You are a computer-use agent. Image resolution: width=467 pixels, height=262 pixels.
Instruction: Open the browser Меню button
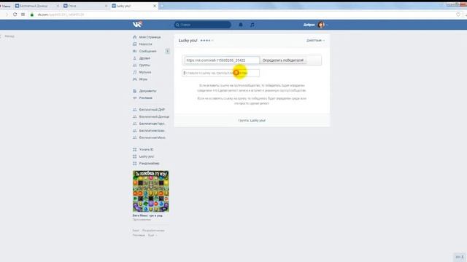(x=6, y=6)
